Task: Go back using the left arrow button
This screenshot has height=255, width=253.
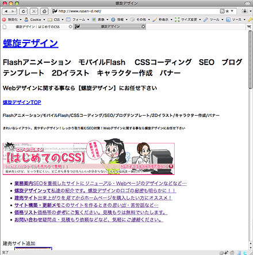Action: click(x=6, y=12)
